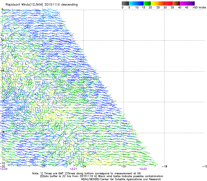Image resolution: width=207 pixels, height=181 pixels.
Task: Click the purple time label '13:22'
Action: 143,169
